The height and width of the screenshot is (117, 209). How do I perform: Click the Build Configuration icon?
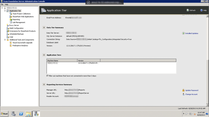click(8, 28)
